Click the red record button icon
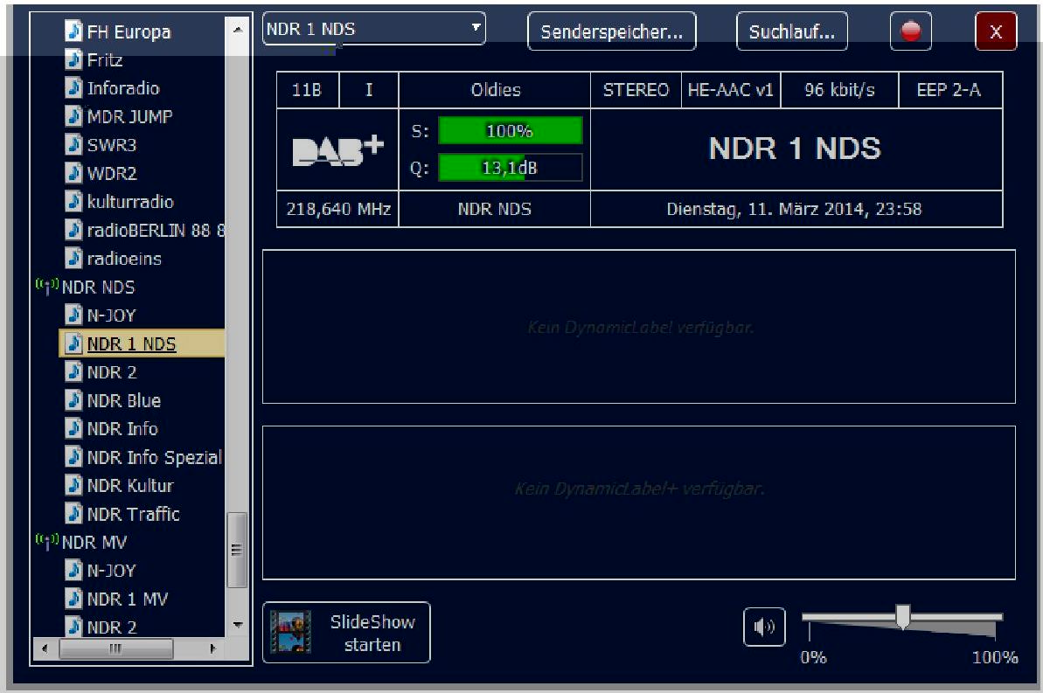1043x693 pixels. click(911, 31)
